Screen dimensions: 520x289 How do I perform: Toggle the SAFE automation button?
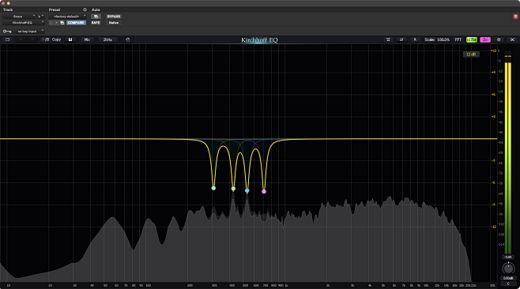point(96,23)
